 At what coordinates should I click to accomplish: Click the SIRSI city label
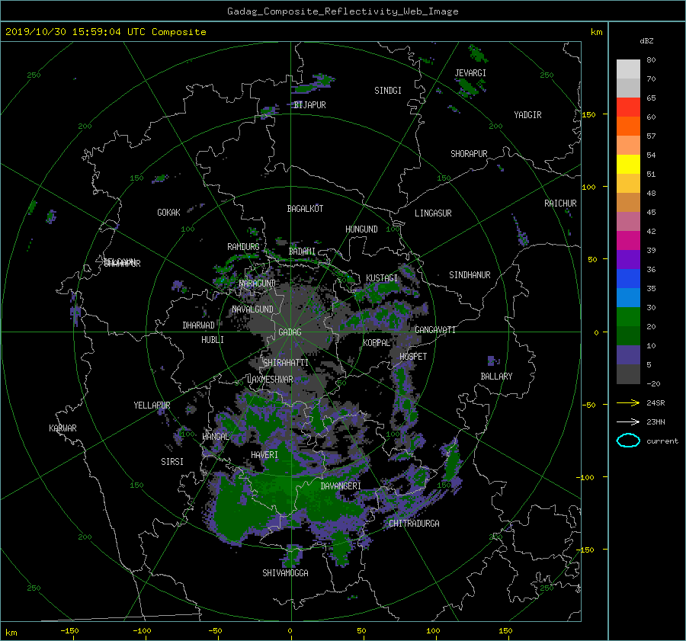pyautogui.click(x=172, y=462)
